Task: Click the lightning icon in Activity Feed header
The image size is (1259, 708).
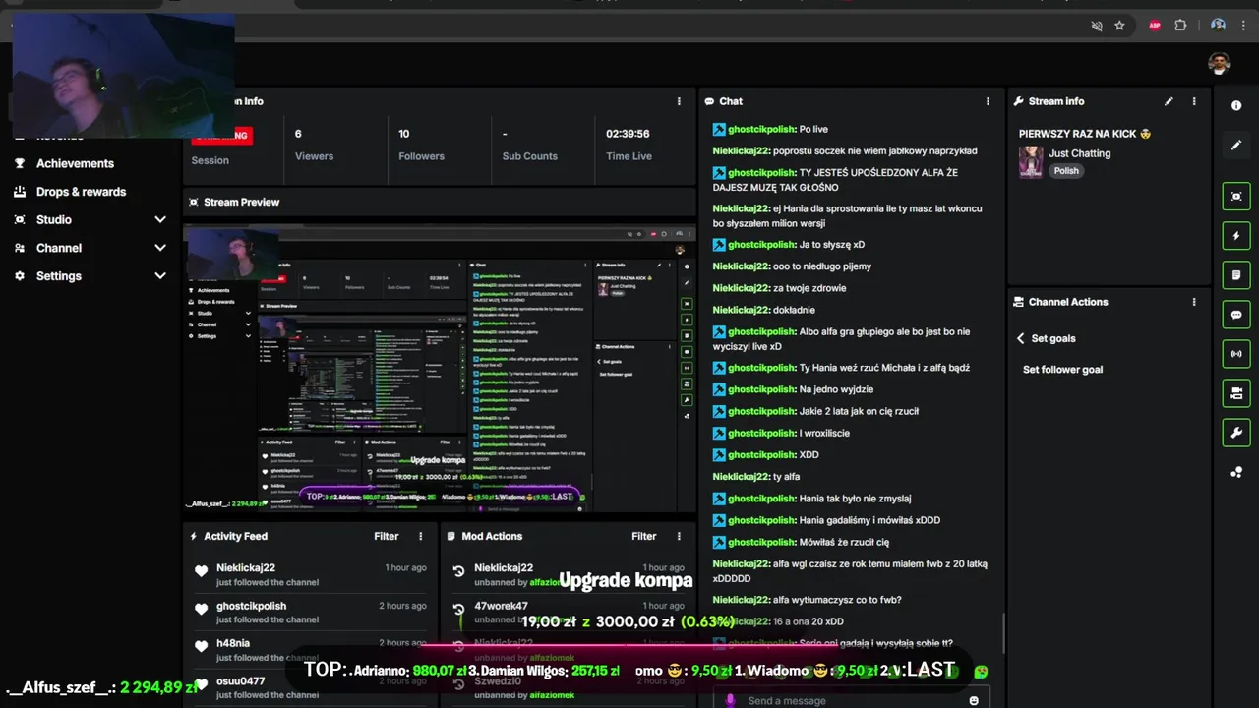Action: pyautogui.click(x=193, y=536)
